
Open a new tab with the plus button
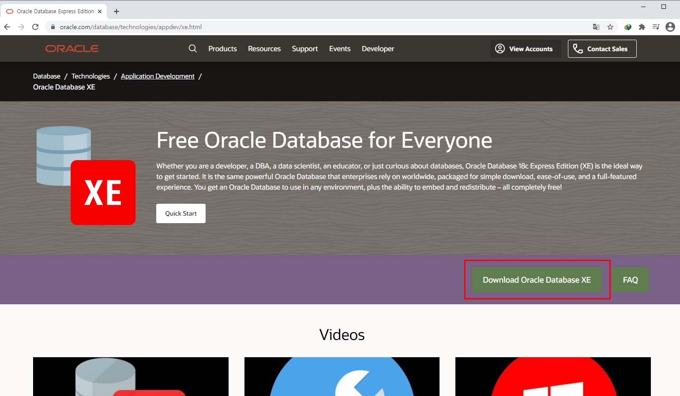(116, 11)
